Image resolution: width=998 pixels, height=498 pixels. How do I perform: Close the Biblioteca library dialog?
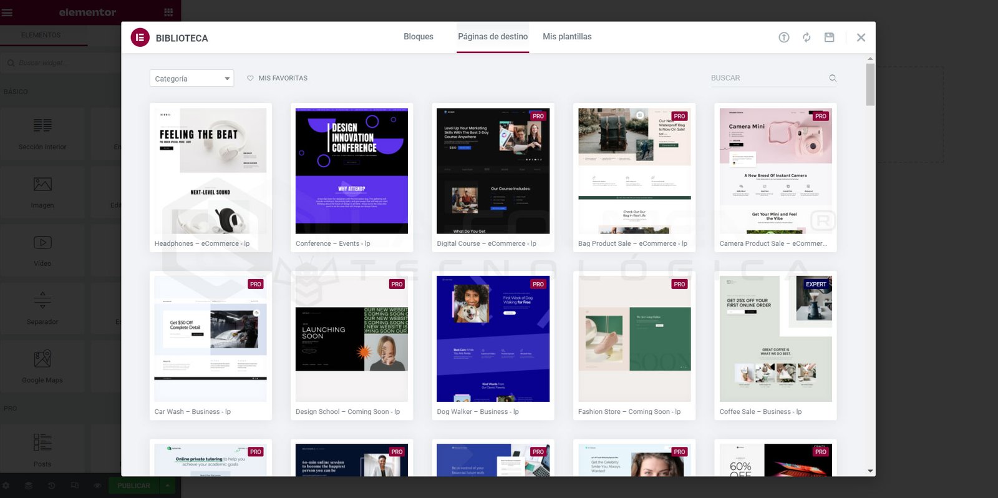coord(861,37)
